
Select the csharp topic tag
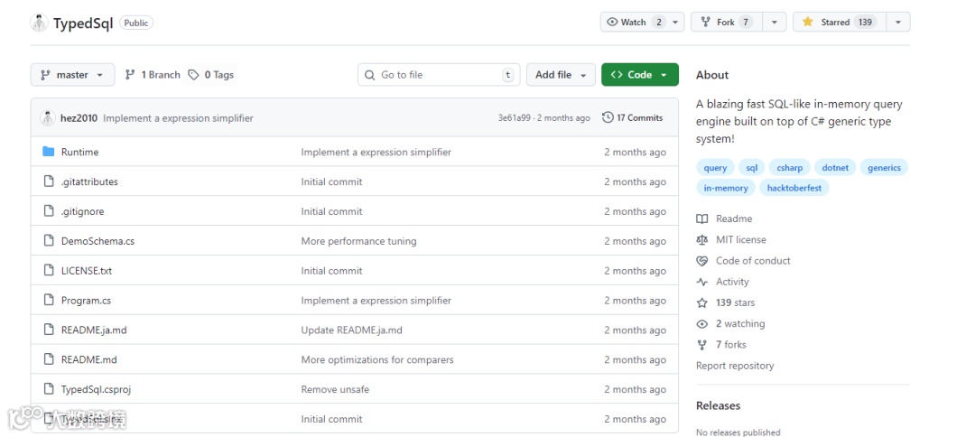coord(790,167)
